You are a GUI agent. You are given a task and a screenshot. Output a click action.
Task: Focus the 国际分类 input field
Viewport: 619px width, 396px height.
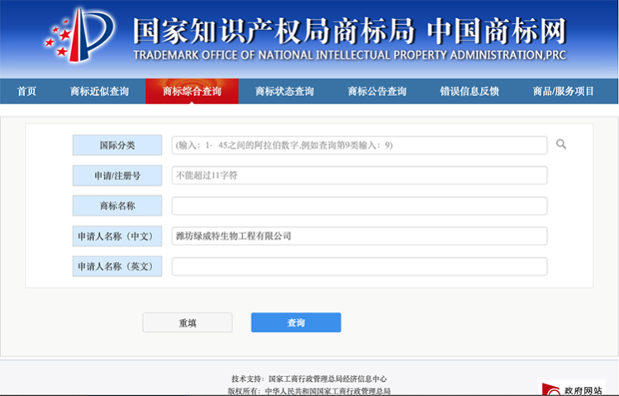pyautogui.click(x=359, y=145)
